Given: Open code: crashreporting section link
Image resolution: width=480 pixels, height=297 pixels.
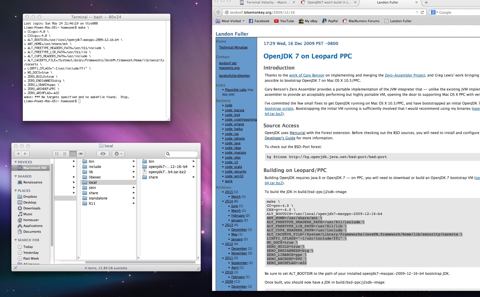Looking at the screenshot, I should pos(240,119).
